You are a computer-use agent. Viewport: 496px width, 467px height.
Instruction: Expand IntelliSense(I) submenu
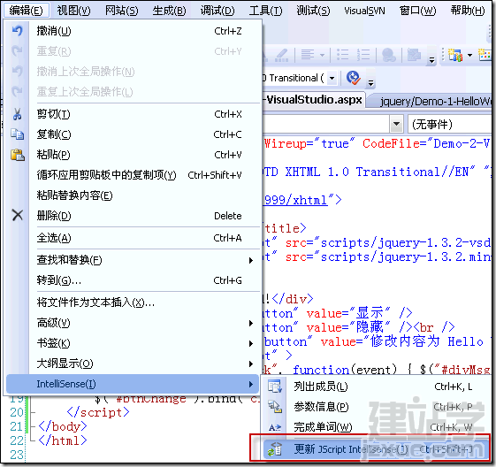click(133, 384)
